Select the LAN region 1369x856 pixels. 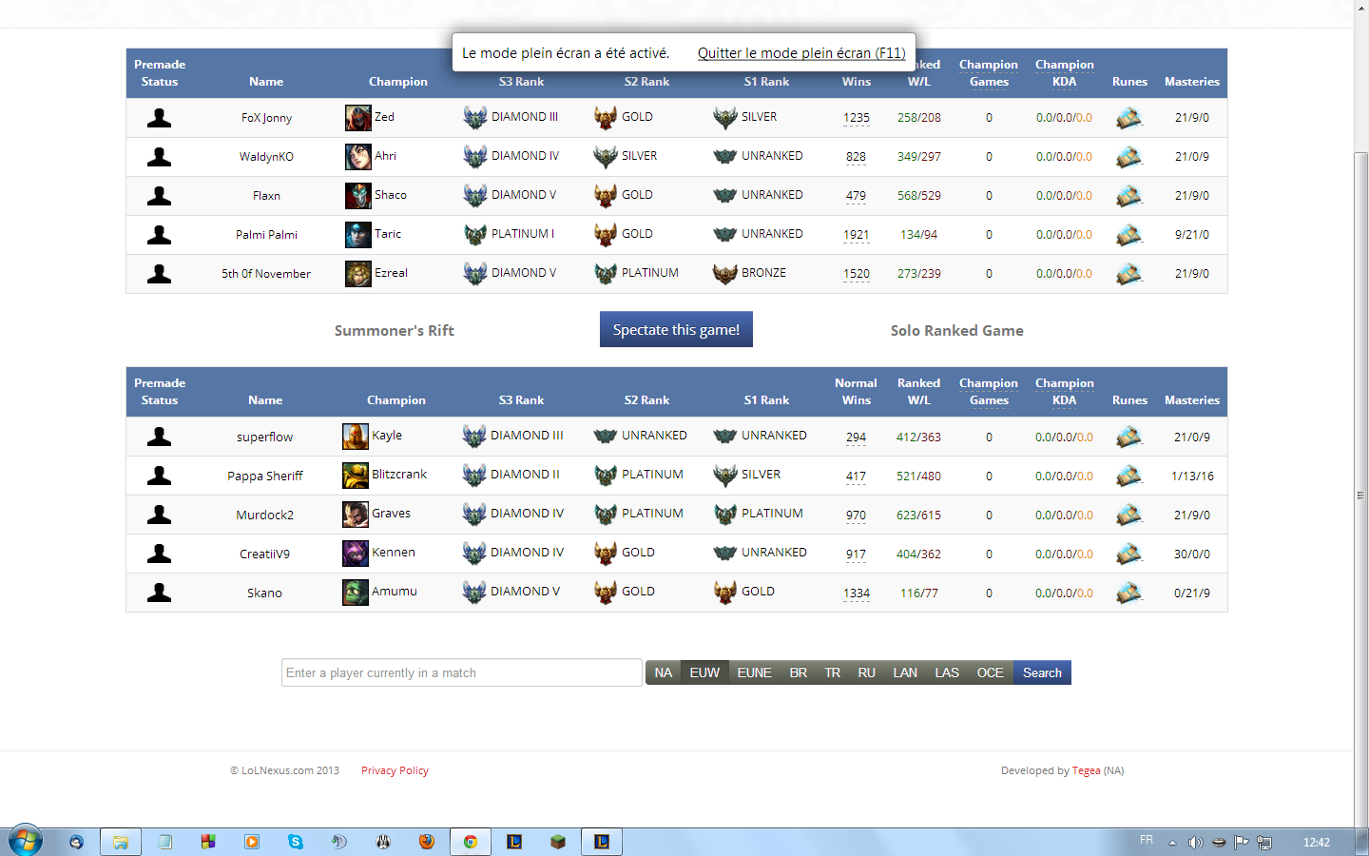pos(905,672)
